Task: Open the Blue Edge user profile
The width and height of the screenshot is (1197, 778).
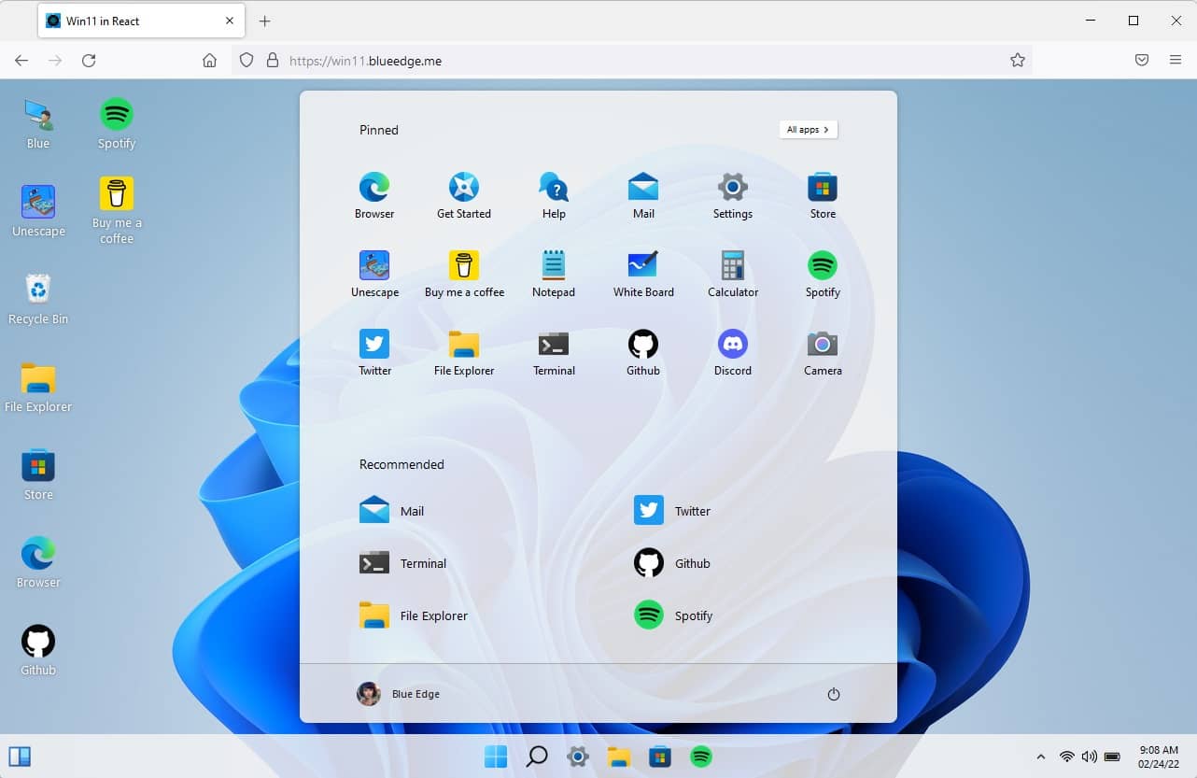Action: [x=399, y=694]
